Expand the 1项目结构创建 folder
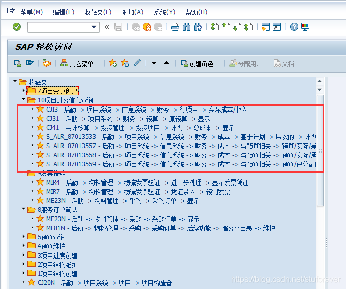Viewport: 346px width, 289px height. tap(23, 273)
